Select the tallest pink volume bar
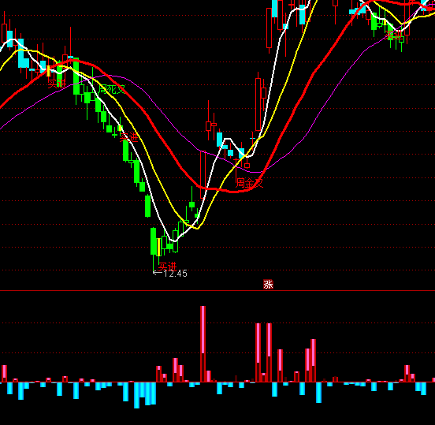 (203, 344)
